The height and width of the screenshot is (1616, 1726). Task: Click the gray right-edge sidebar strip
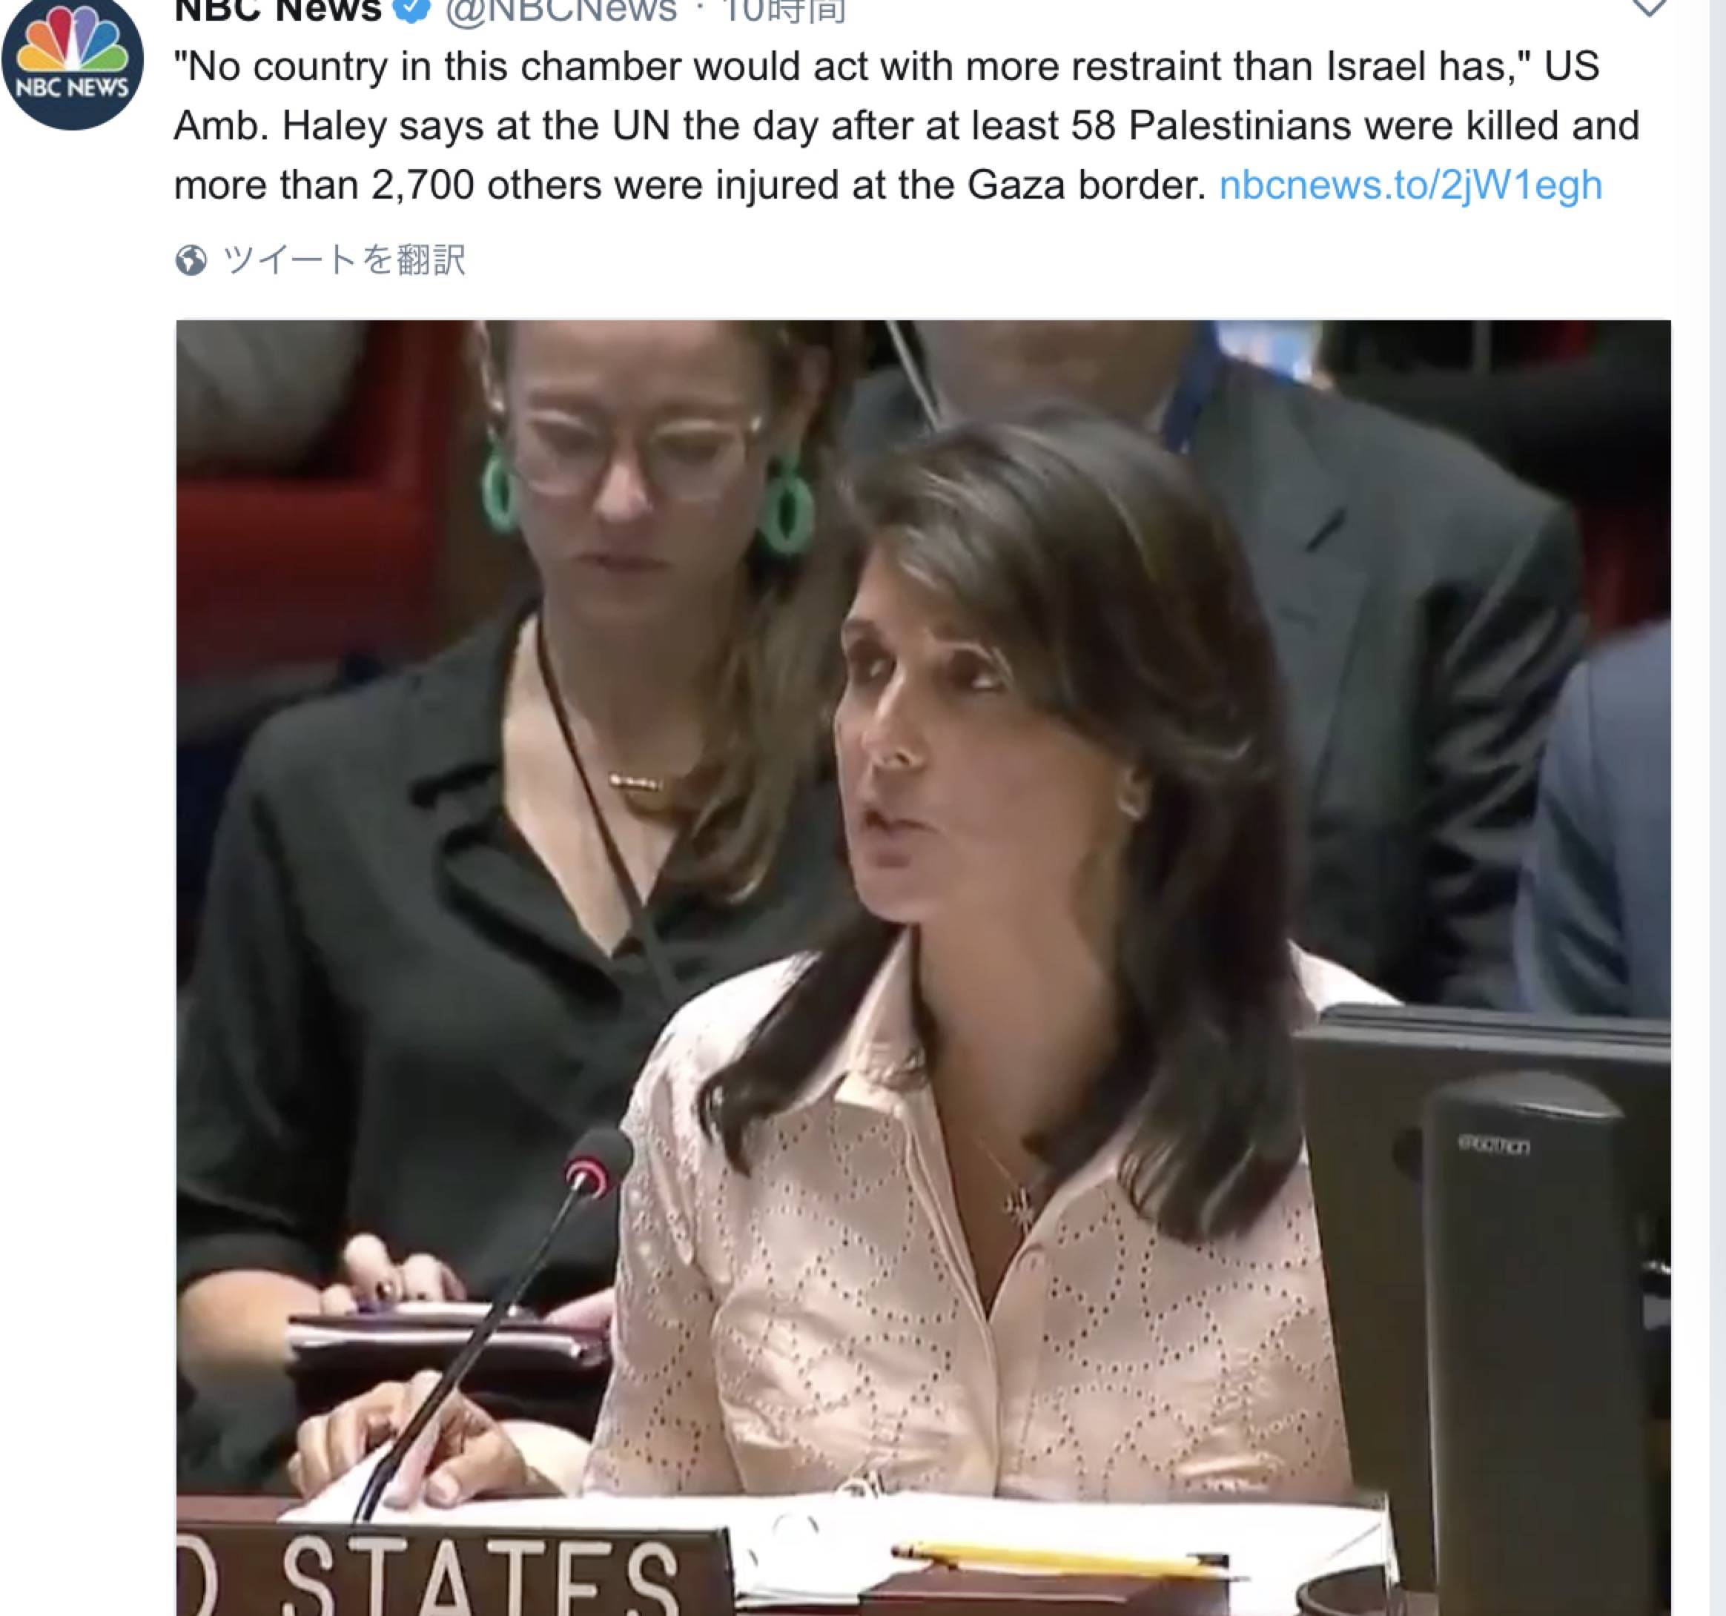tap(1717, 808)
